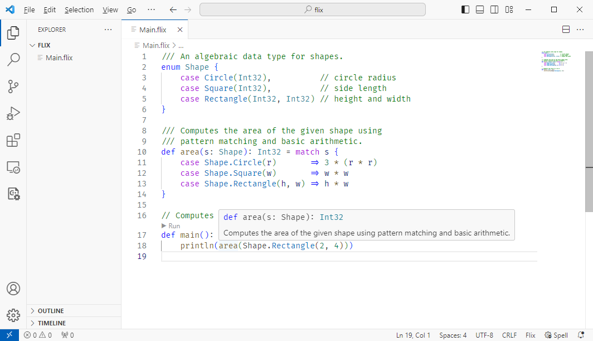593x341 pixels.
Task: Click the Run code lens above main
Action: tap(171, 226)
